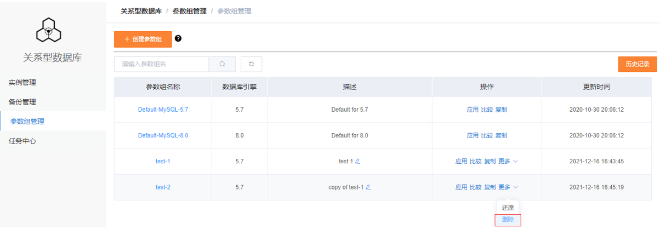Screen dimensions: 660x229
Task: Open 历史记录 button
Action: coord(637,64)
